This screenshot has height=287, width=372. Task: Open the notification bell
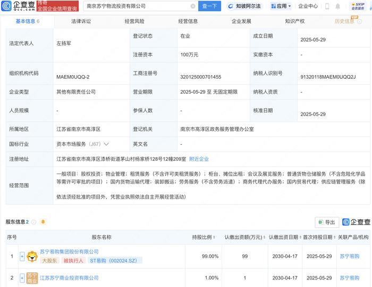[337, 6]
